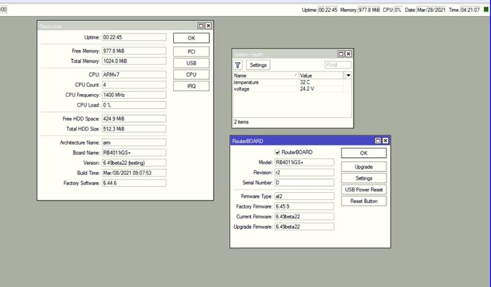Sort by the Value column header
The image size is (491, 287).
[x=321, y=75]
